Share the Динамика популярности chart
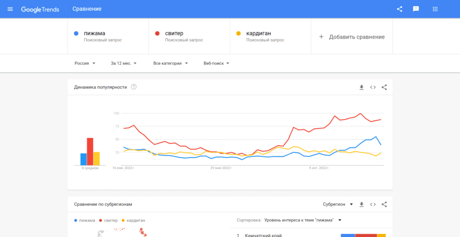The image size is (460, 237). click(384, 87)
